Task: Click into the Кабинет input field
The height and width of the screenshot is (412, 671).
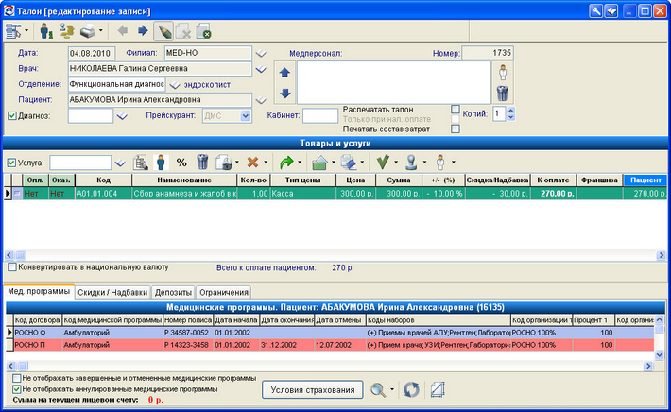Action: 320,116
